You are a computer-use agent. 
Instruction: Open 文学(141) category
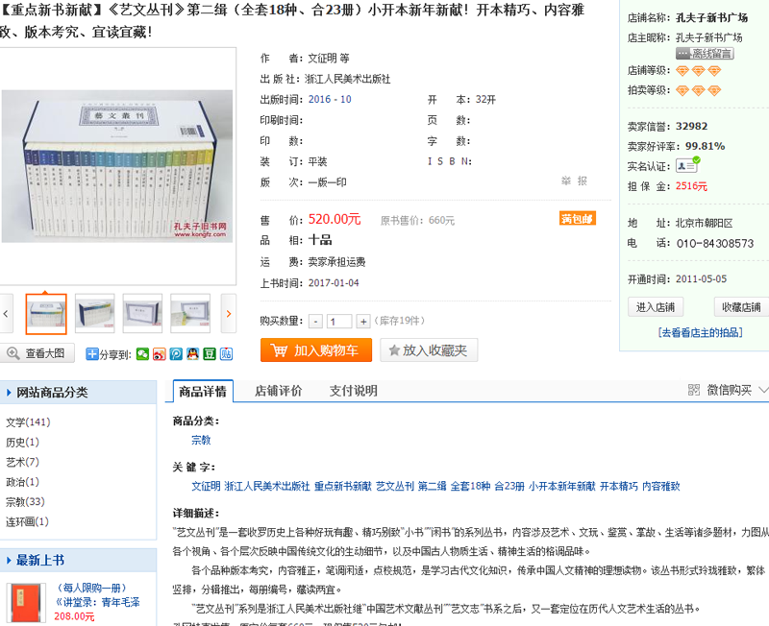pyautogui.click(x=28, y=422)
